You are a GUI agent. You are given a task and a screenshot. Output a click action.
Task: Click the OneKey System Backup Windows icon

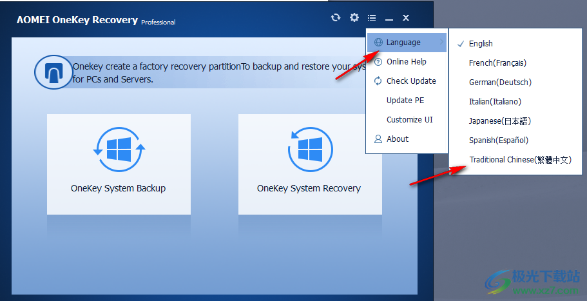(119, 150)
